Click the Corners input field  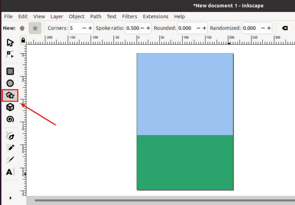click(75, 28)
